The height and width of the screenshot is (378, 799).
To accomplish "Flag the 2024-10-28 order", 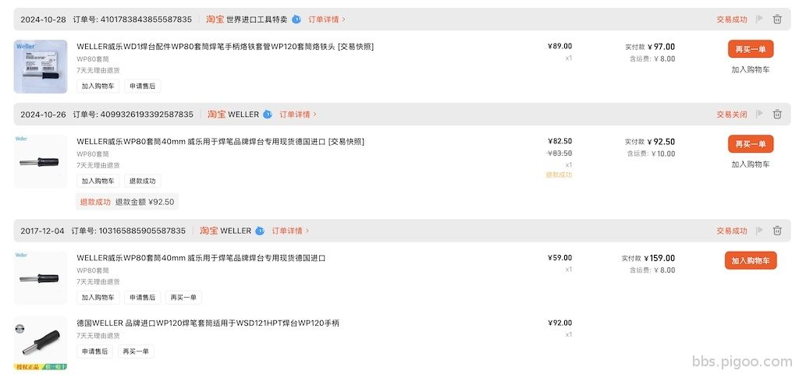I will 760,19.
